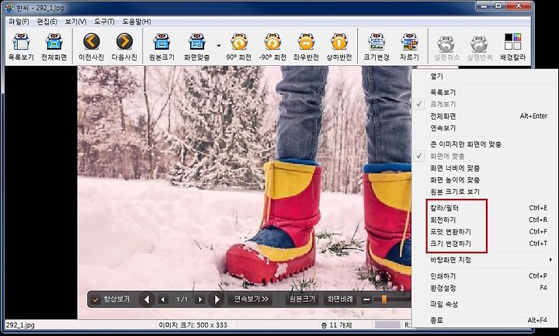The image size is (559, 336).
Task: Click the orange zoom slider handle
Action: click(384, 300)
